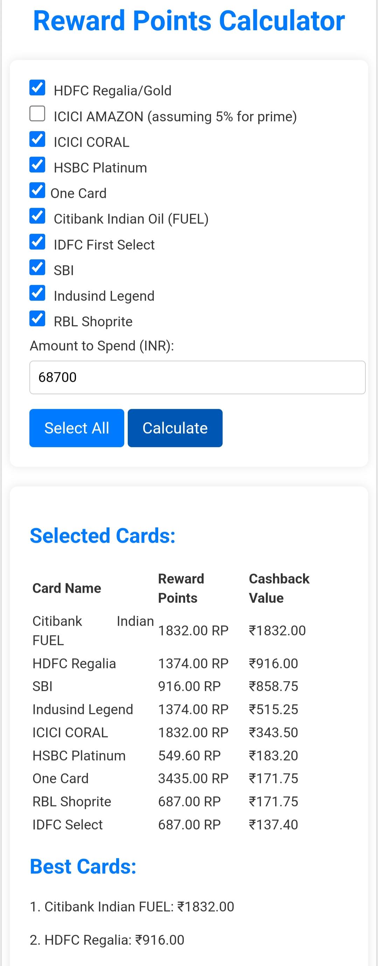This screenshot has height=966, width=378.
Task: Enable the ICICI AMAZON prime checkbox
Action: coord(37,114)
